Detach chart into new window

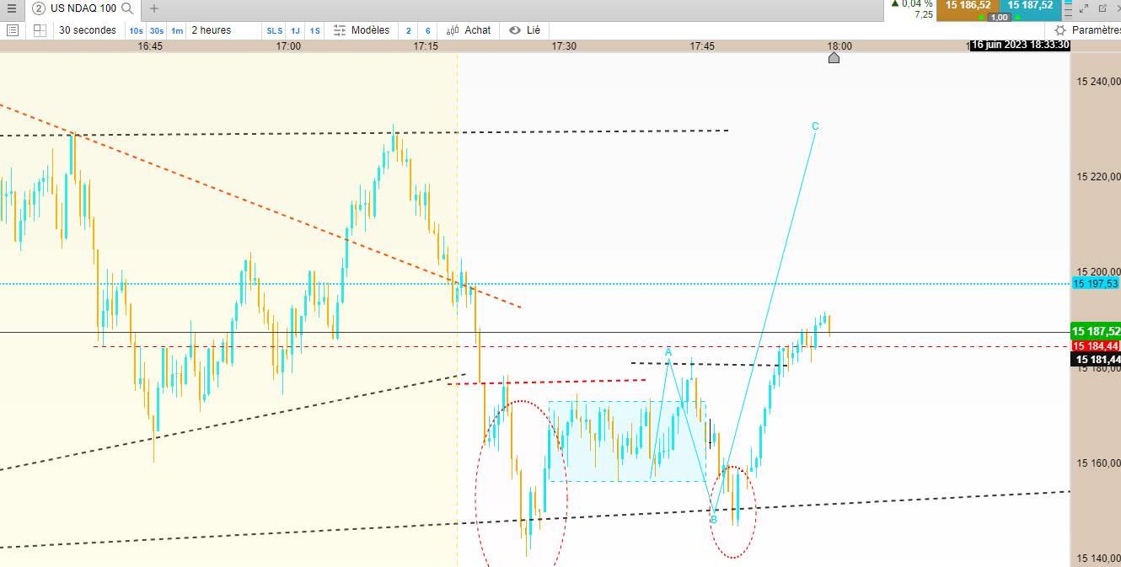tap(1102, 8)
